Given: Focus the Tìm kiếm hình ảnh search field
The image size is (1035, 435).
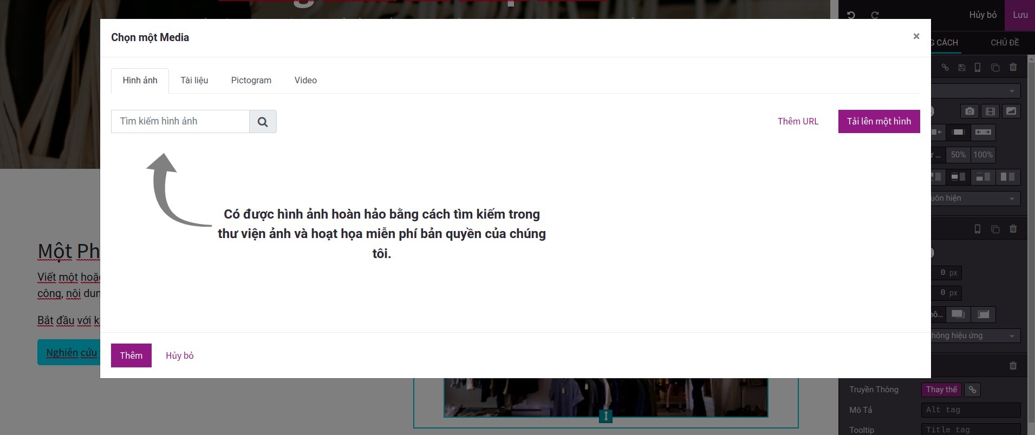Looking at the screenshot, I should pos(180,122).
